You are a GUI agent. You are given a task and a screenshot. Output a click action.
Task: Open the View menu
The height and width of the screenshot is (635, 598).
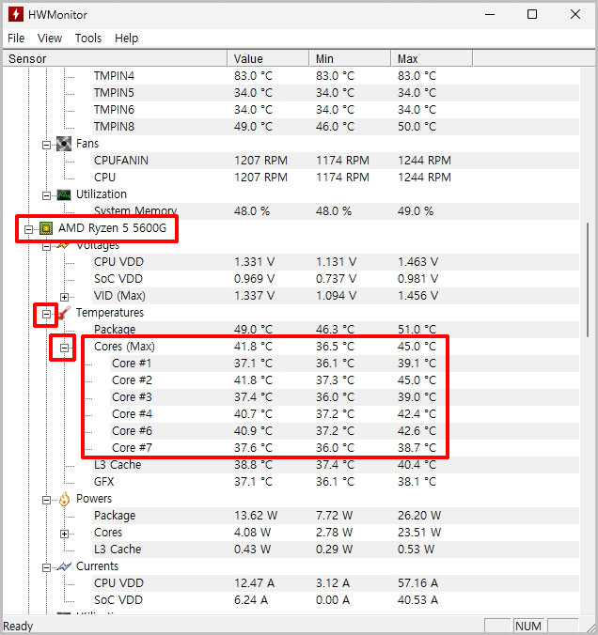[50, 39]
